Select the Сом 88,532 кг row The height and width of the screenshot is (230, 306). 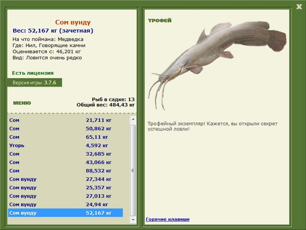pos(65,171)
